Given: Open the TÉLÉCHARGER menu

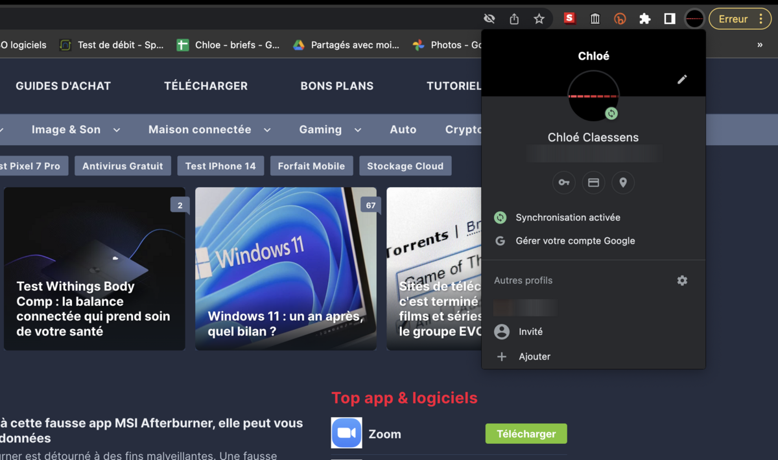Looking at the screenshot, I should click(x=206, y=86).
